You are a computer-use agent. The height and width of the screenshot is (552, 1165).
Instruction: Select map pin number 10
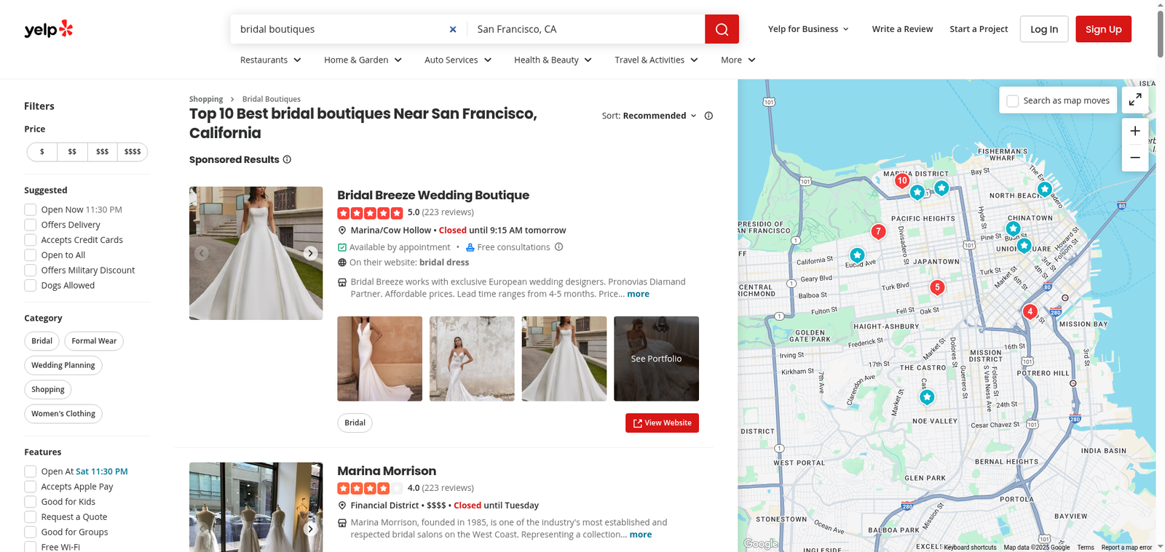tap(902, 181)
